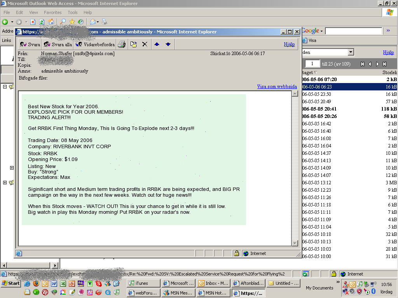Expand taskbar My Documents toolbar chevron

tap(338, 282)
